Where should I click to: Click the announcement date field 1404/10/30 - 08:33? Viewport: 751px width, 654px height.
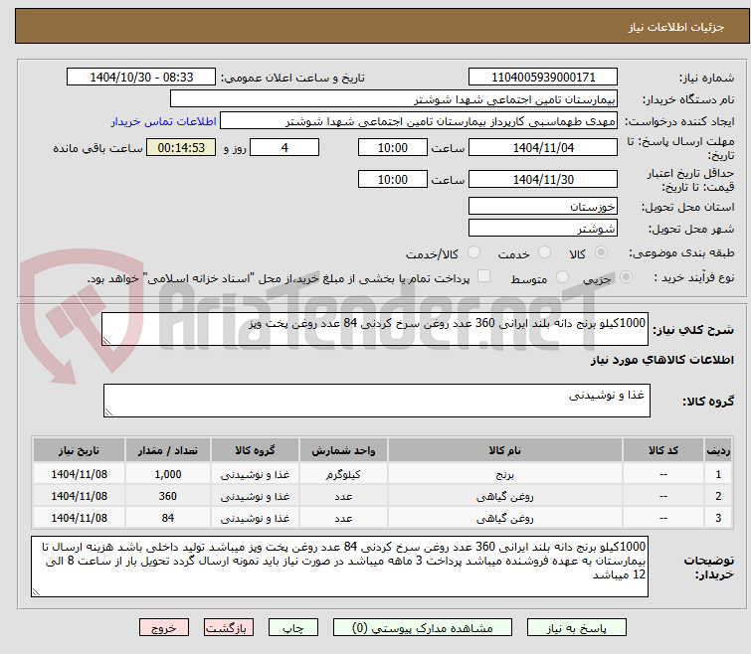(x=141, y=77)
